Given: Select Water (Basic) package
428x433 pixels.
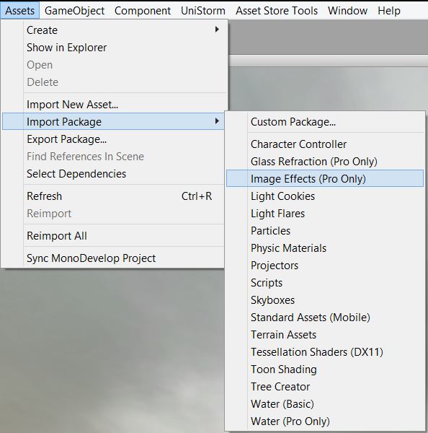Looking at the screenshot, I should (x=325, y=404).
